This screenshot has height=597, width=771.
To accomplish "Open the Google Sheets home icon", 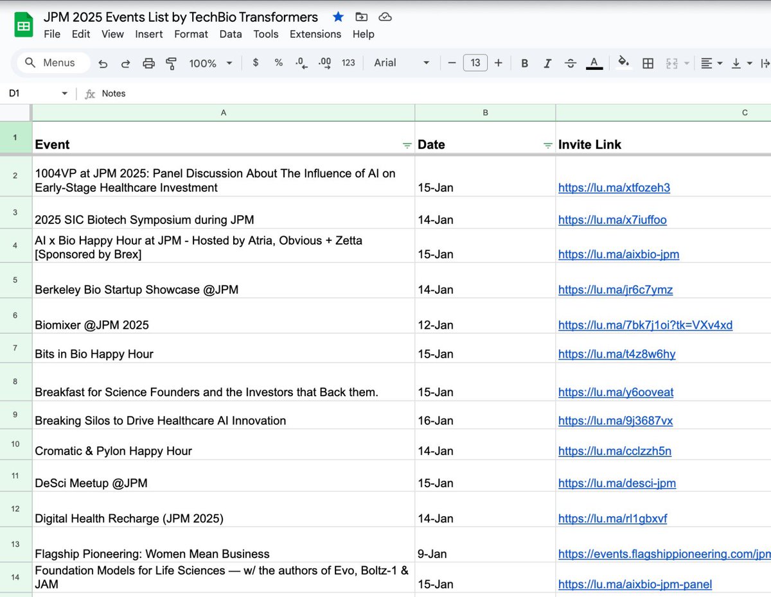I will [24, 26].
